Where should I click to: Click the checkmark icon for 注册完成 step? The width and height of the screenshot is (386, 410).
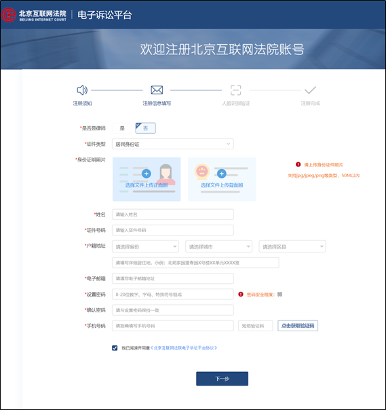click(310, 90)
